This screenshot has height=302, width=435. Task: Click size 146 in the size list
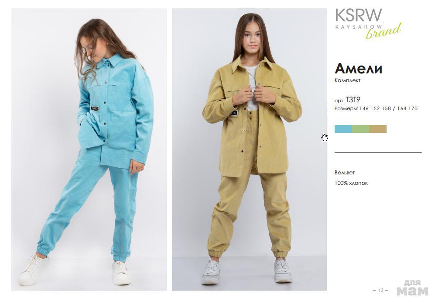tap(364, 109)
